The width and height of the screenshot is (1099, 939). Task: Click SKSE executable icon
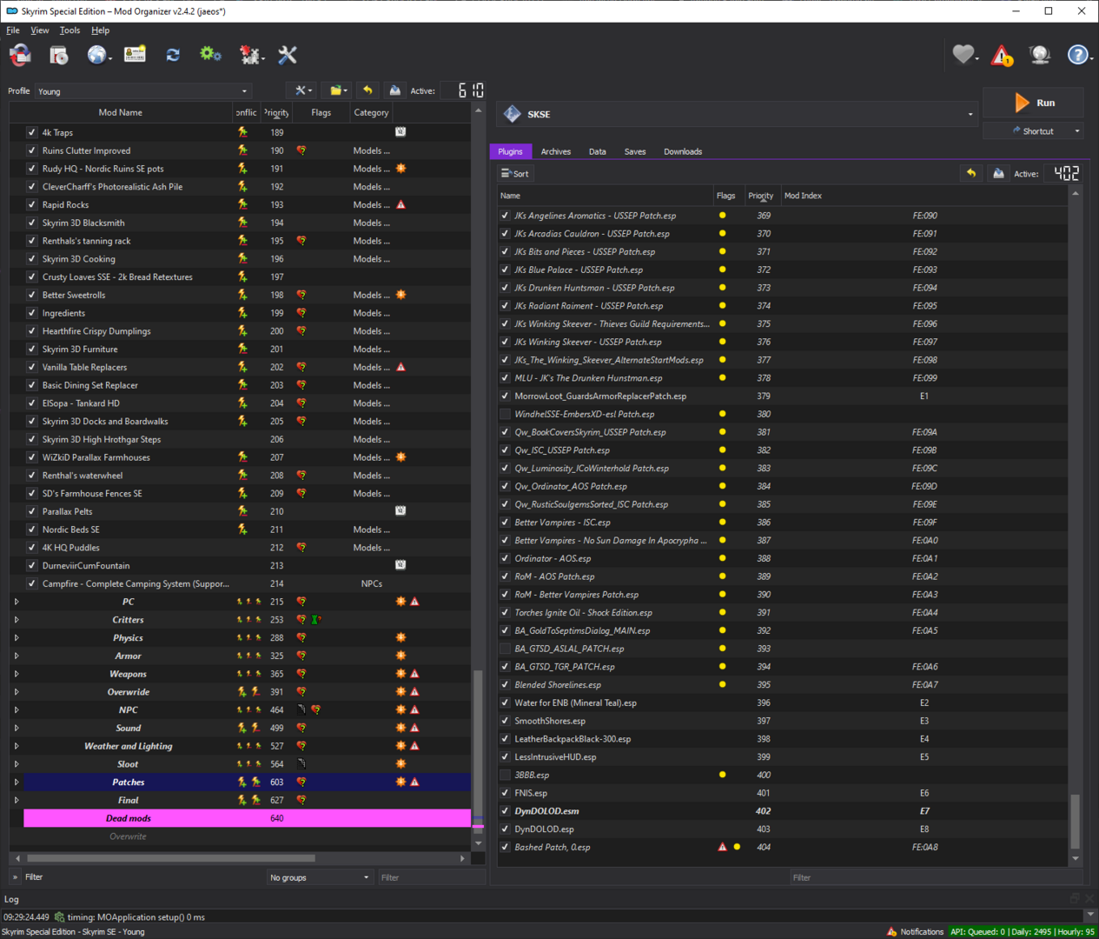(513, 114)
